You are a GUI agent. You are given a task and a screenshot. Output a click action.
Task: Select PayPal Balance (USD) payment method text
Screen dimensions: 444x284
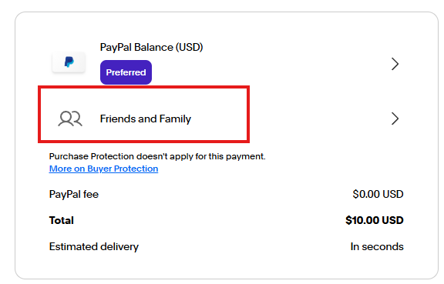tap(152, 47)
